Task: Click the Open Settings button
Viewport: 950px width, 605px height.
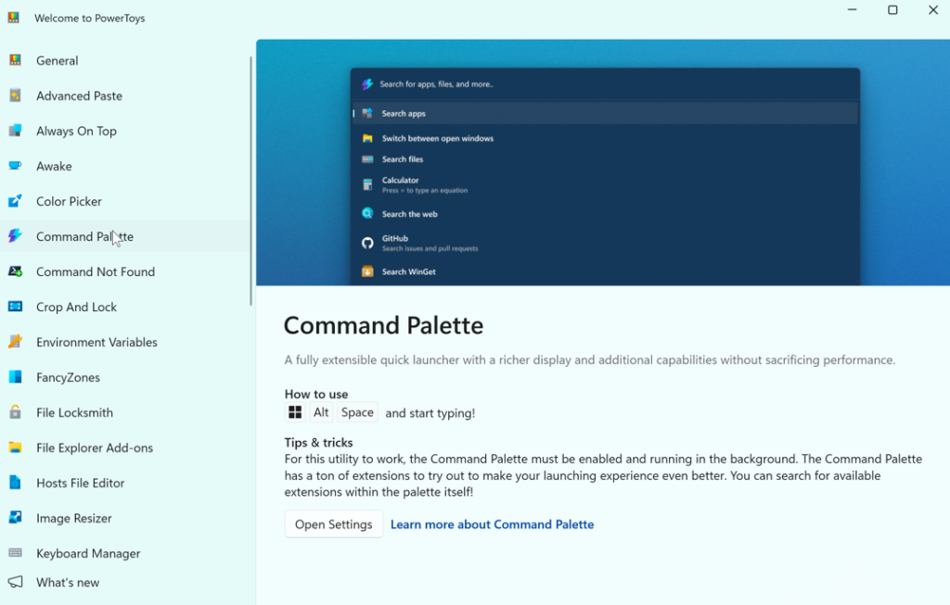Action: tap(333, 524)
